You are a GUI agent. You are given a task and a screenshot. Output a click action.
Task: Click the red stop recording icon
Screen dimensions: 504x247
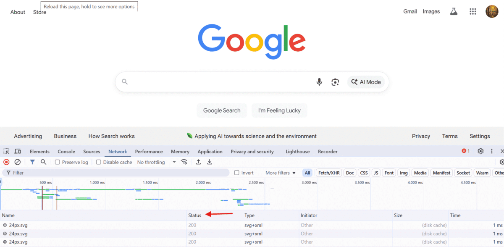coord(5,162)
